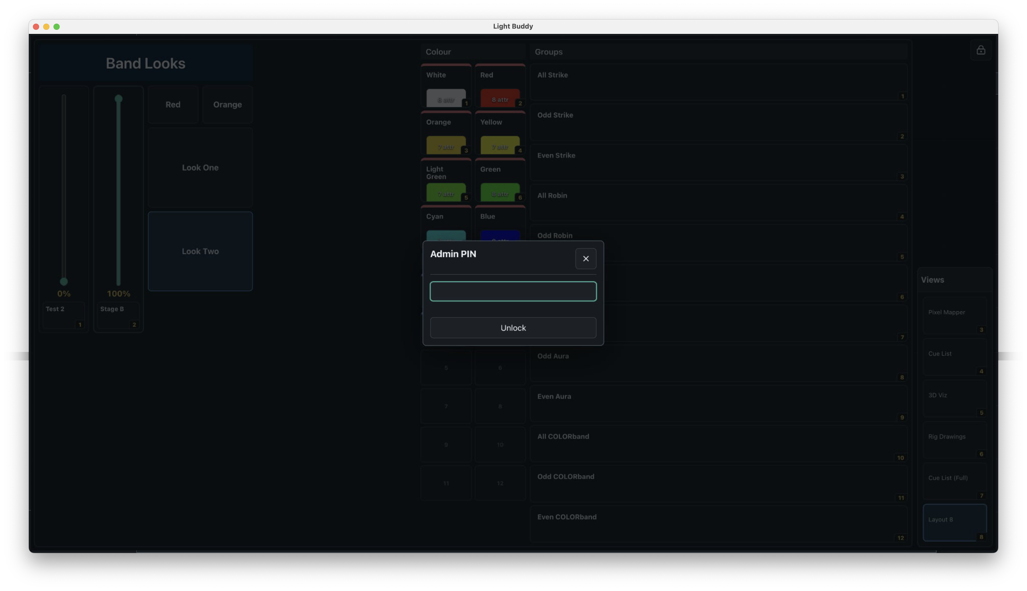
Task: Click the 0% fader value
Action: pyautogui.click(x=64, y=294)
